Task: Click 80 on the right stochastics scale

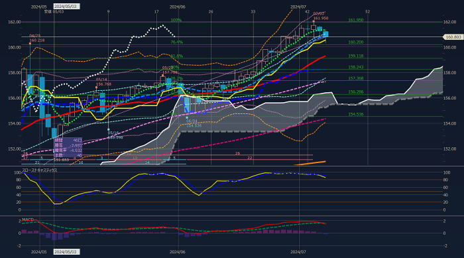Action: coord(445,180)
